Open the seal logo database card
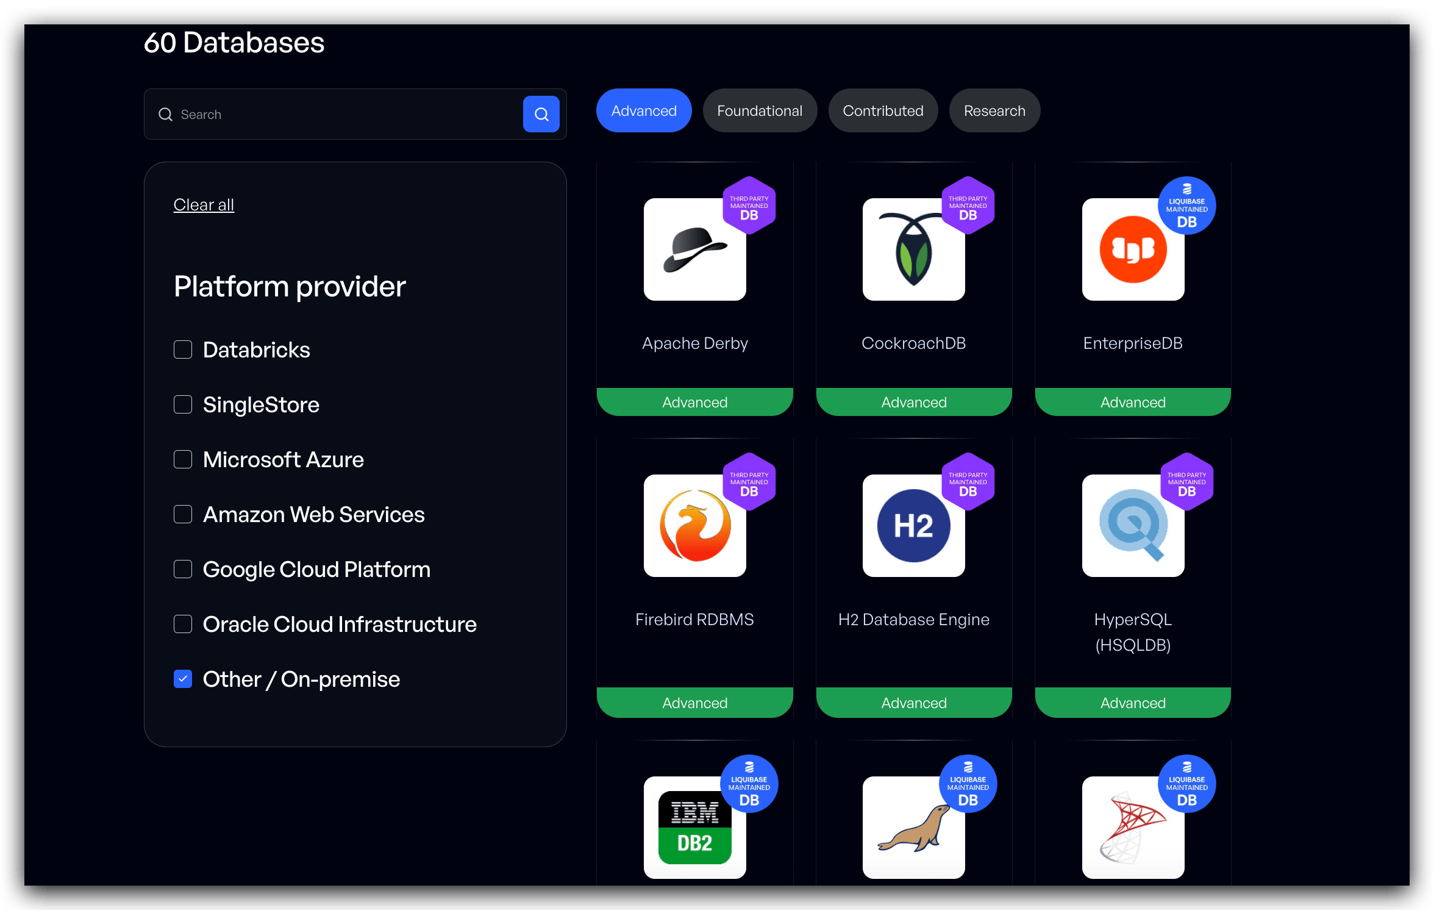The height and width of the screenshot is (910, 1434). click(913, 828)
